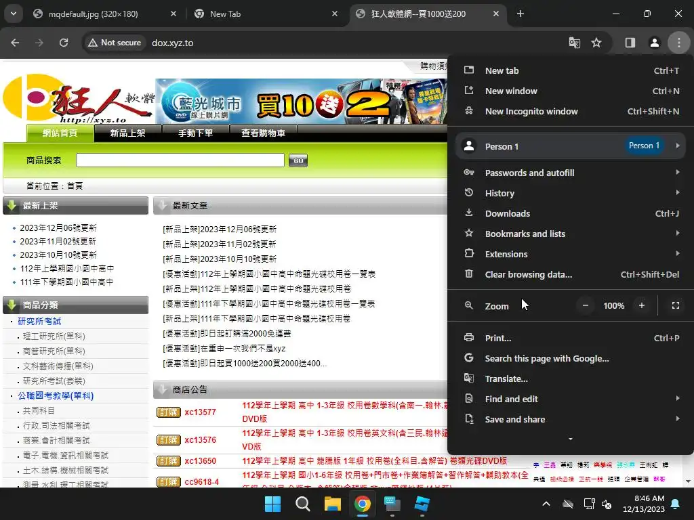
Task: Expand Bookmarks and lists submenu
Action: pos(571,234)
